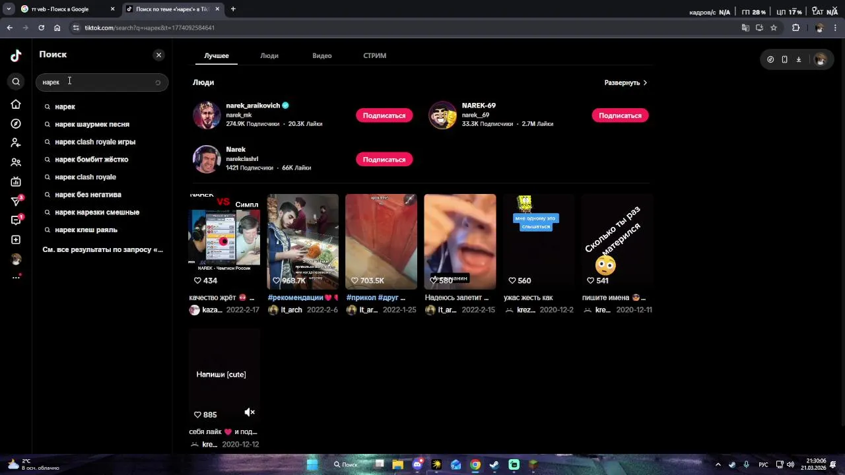Open the LIVE icon in sidebar
Viewport: 845px width, 475px height.
pyautogui.click(x=16, y=182)
